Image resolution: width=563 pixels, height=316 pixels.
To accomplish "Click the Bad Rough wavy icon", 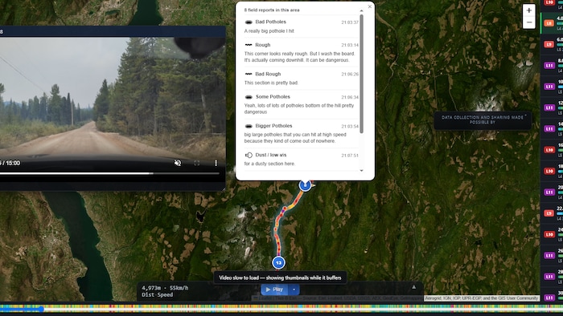I will [249, 74].
